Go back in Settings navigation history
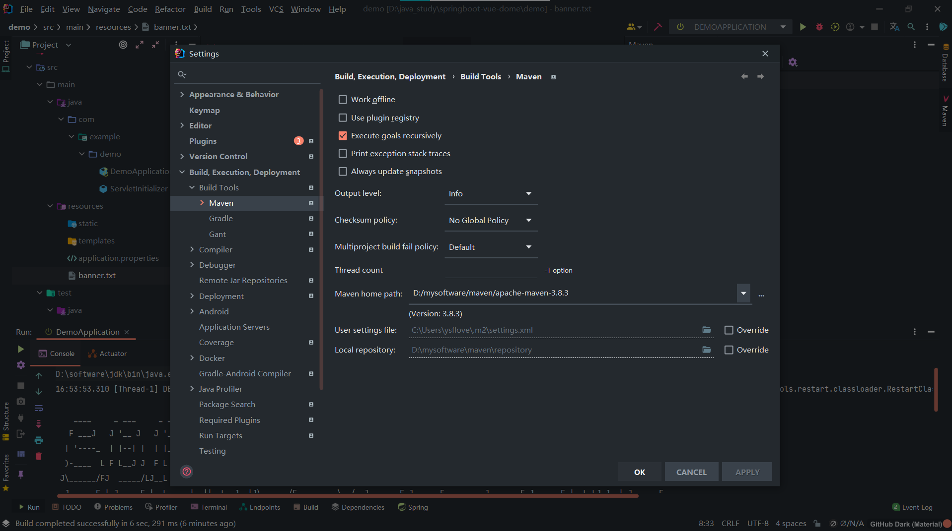Image resolution: width=952 pixels, height=531 pixels. (x=744, y=76)
